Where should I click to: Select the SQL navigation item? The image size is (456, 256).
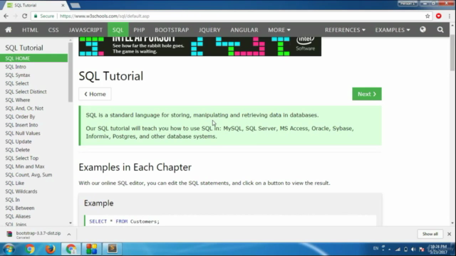point(118,30)
